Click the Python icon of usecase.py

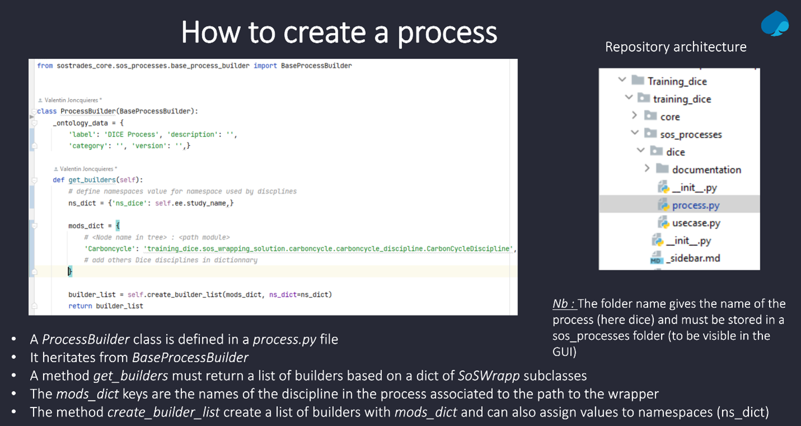coord(663,222)
